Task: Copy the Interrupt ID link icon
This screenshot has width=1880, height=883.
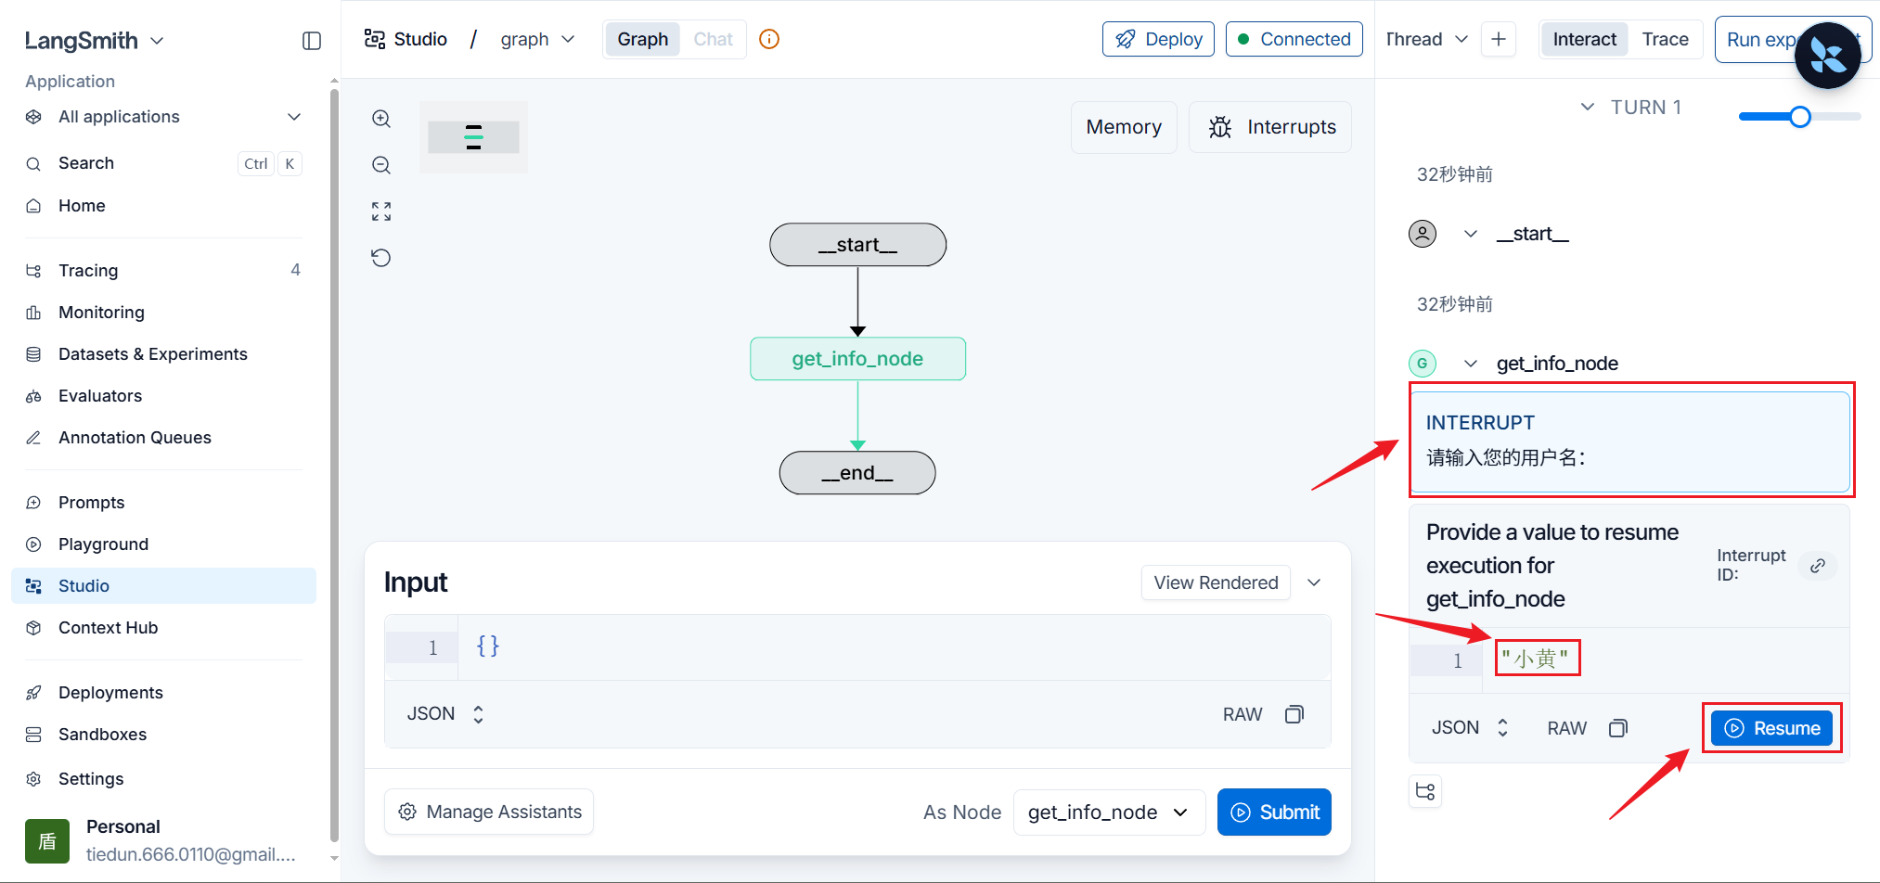Action: tap(1818, 565)
